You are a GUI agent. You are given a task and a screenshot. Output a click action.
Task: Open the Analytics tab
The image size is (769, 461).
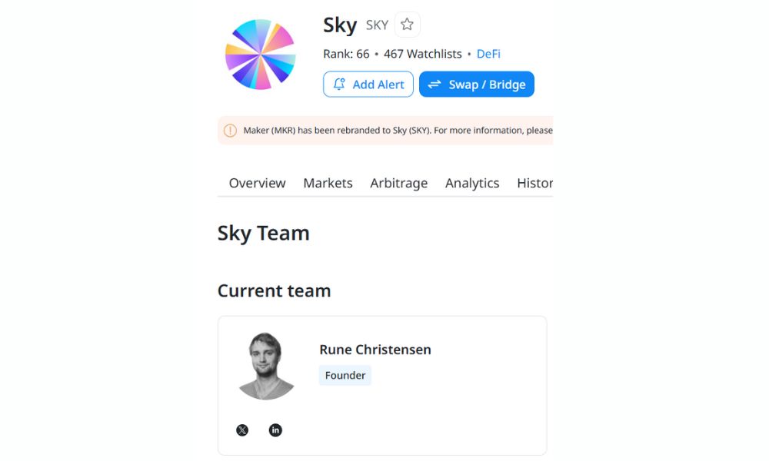(471, 183)
